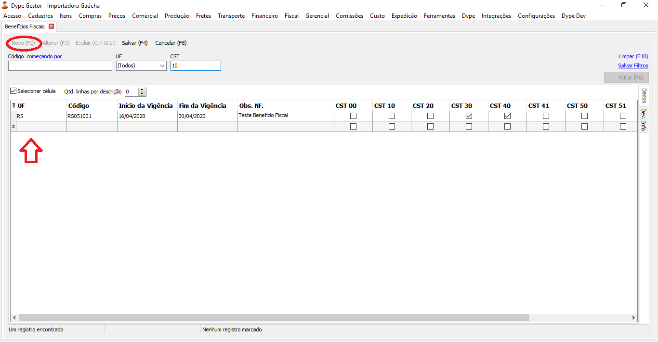Sort by the Início da Vigência column header
This screenshot has height=342, width=658.
[147, 105]
